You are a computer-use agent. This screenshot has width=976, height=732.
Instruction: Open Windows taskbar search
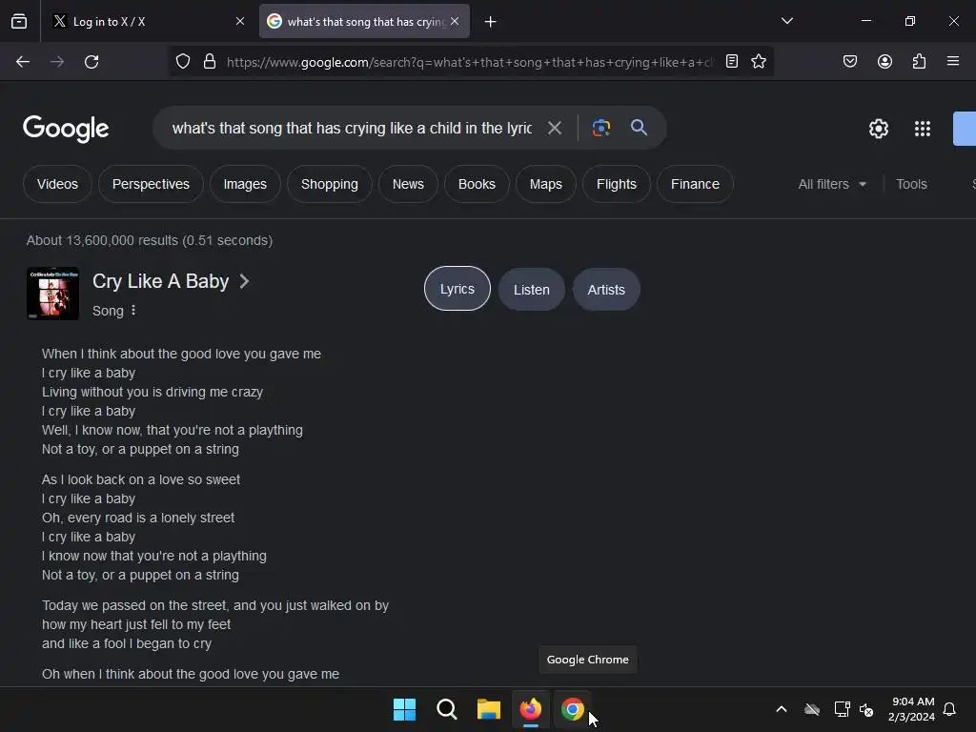click(447, 709)
